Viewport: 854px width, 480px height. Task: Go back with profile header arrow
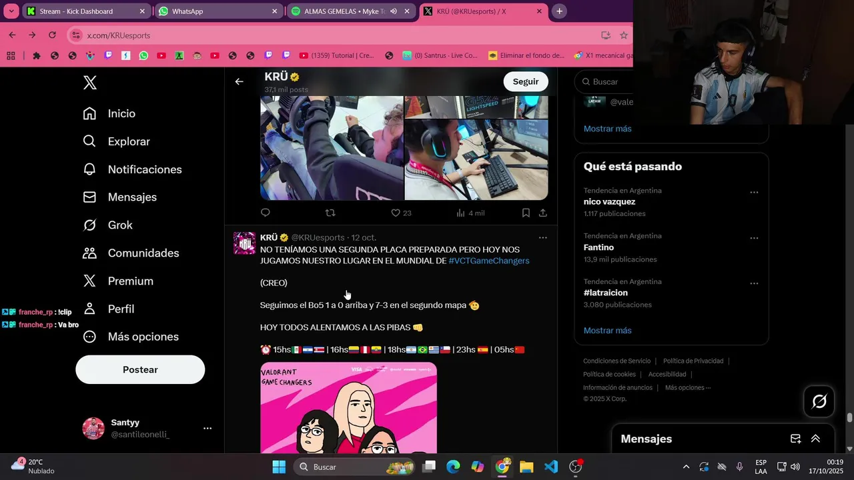[239, 81]
